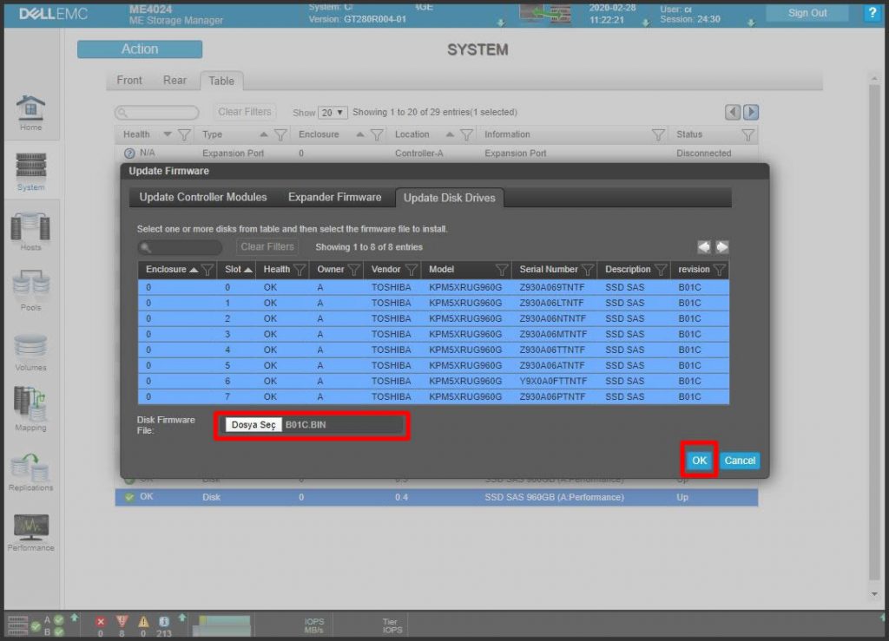
Task: Select disk row with serial Z930A069TNTF
Action: coord(433,287)
